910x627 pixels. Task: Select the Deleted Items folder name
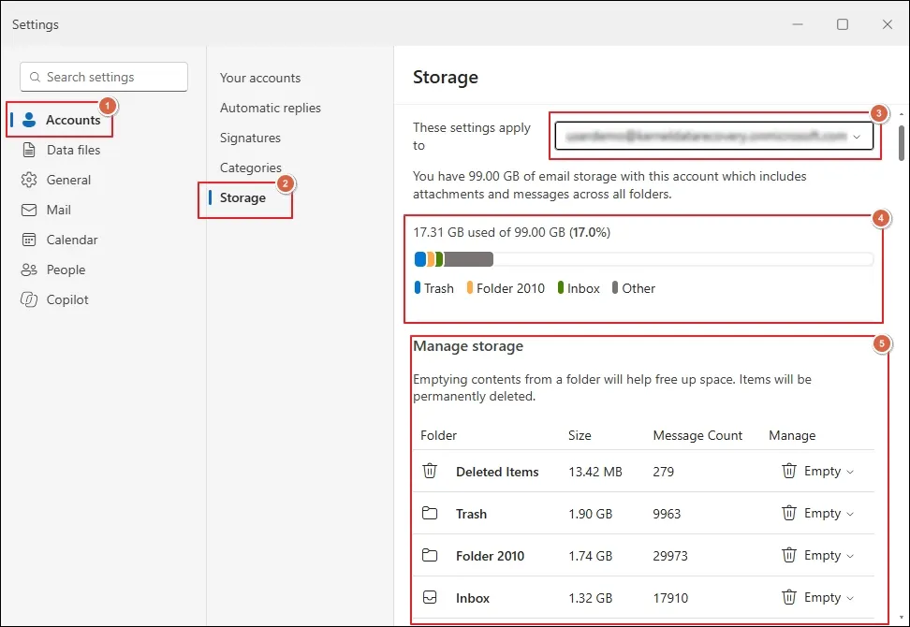(x=497, y=473)
